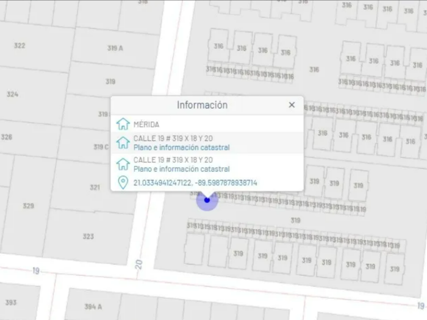Select parcel 324 on the map

pos(13,94)
